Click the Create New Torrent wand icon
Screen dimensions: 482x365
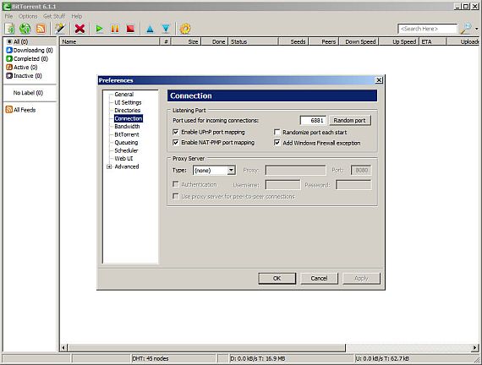point(60,29)
